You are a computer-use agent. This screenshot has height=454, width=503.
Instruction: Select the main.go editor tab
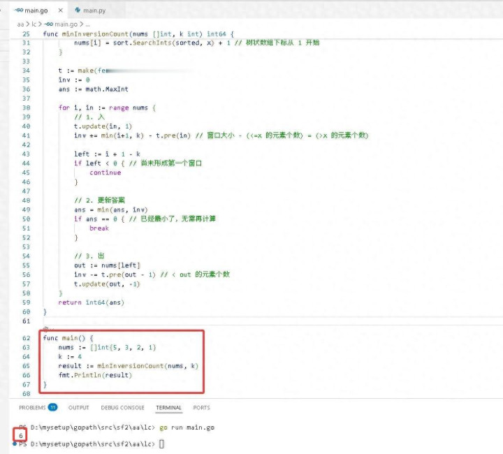click(x=35, y=10)
